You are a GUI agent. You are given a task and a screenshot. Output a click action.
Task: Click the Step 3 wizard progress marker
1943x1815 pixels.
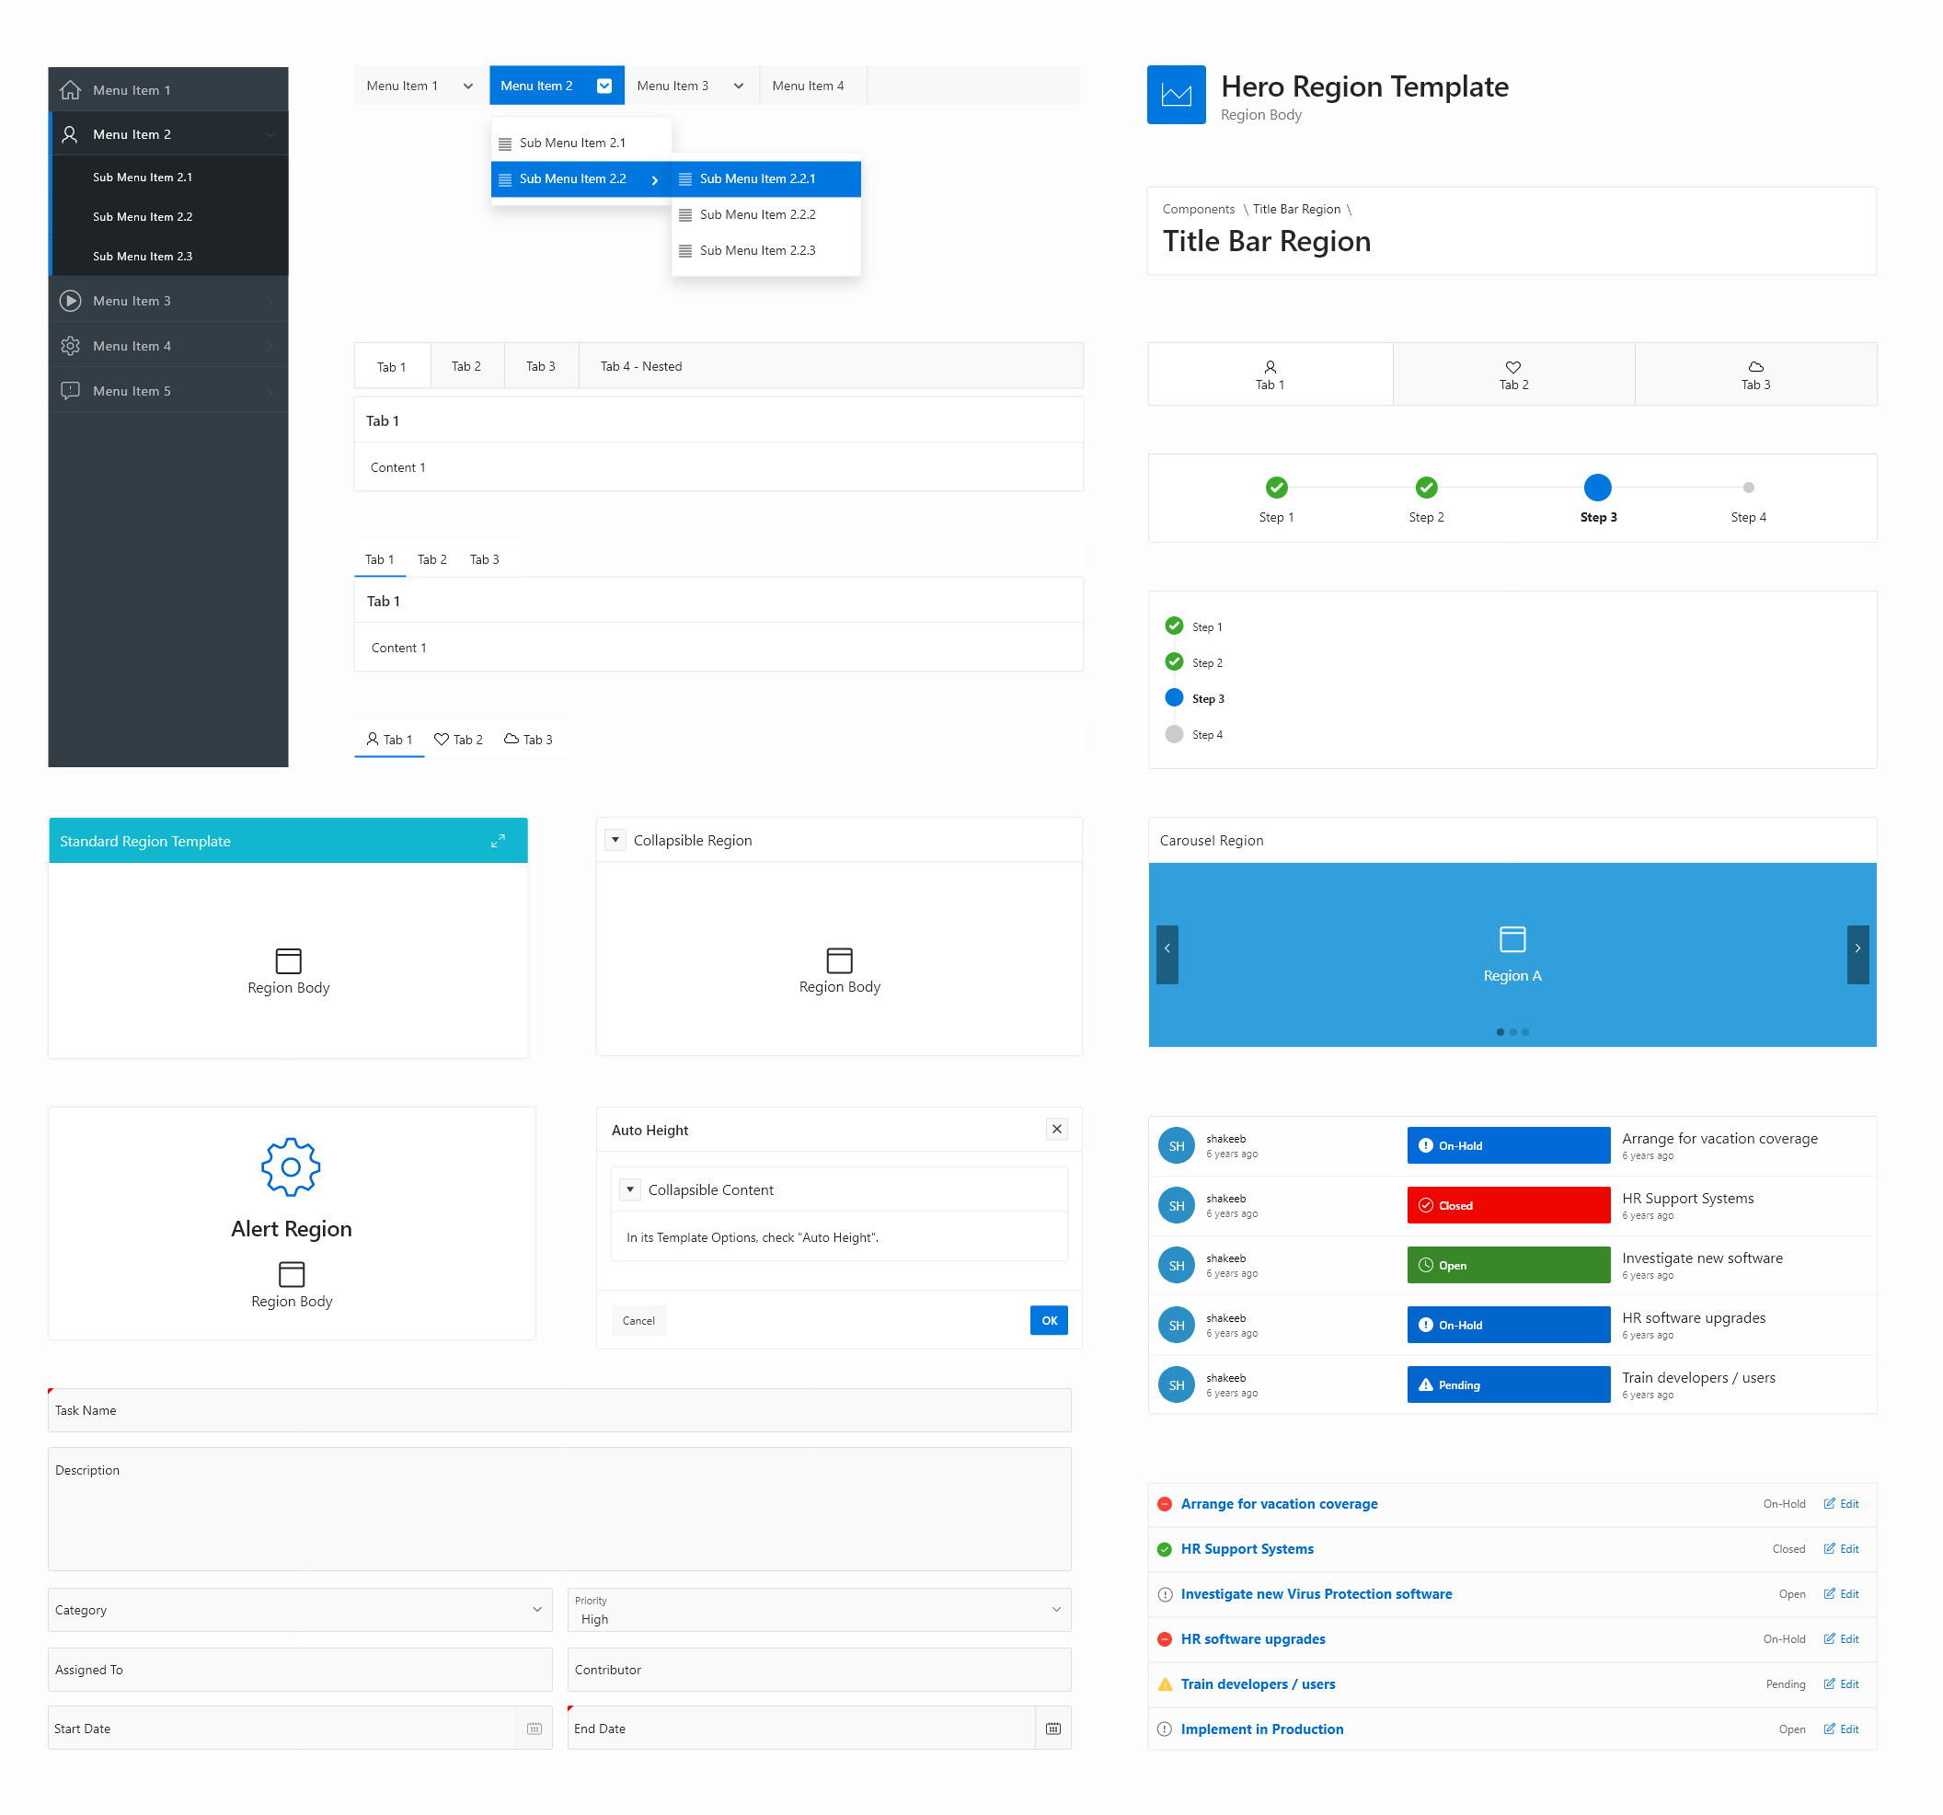pyautogui.click(x=1597, y=487)
